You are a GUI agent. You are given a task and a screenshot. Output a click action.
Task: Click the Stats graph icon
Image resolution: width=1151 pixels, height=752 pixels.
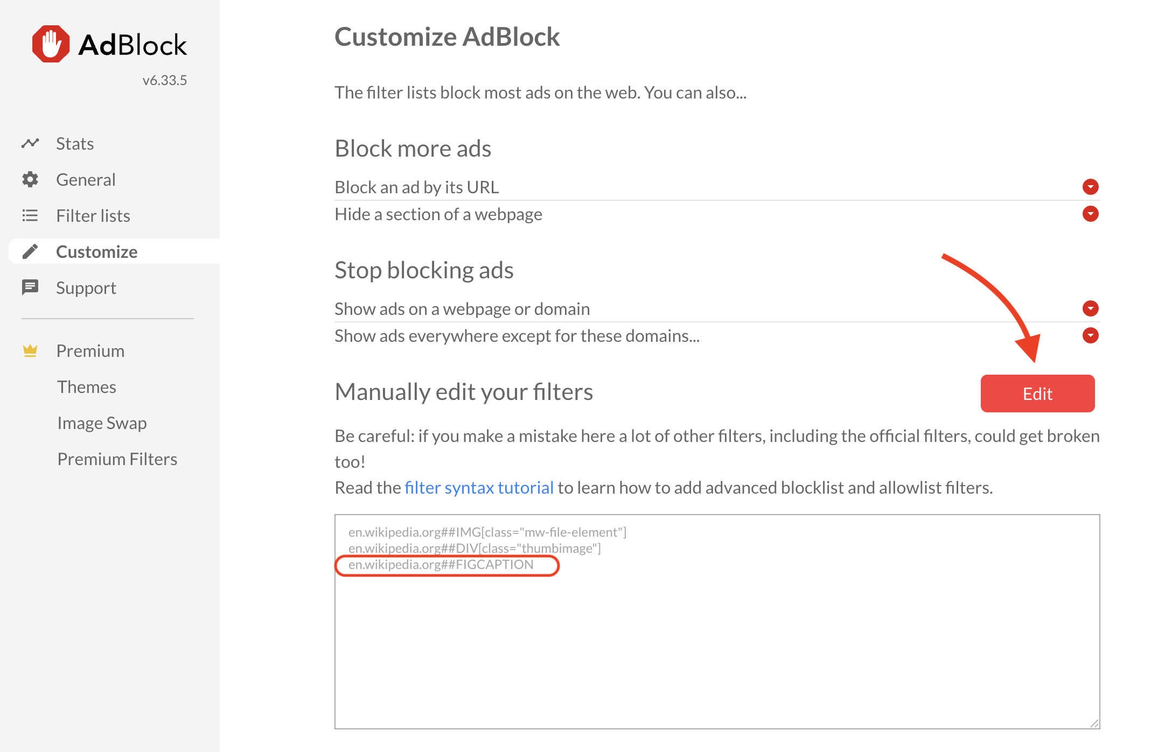30,143
